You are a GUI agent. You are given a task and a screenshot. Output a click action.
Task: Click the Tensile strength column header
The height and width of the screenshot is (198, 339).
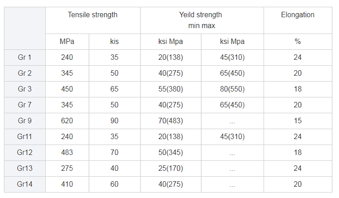pyautogui.click(x=93, y=15)
